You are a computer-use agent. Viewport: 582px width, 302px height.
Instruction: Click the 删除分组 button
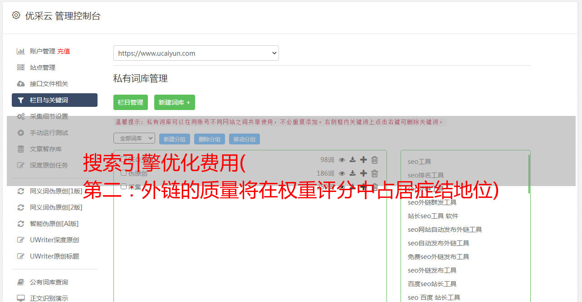(210, 139)
